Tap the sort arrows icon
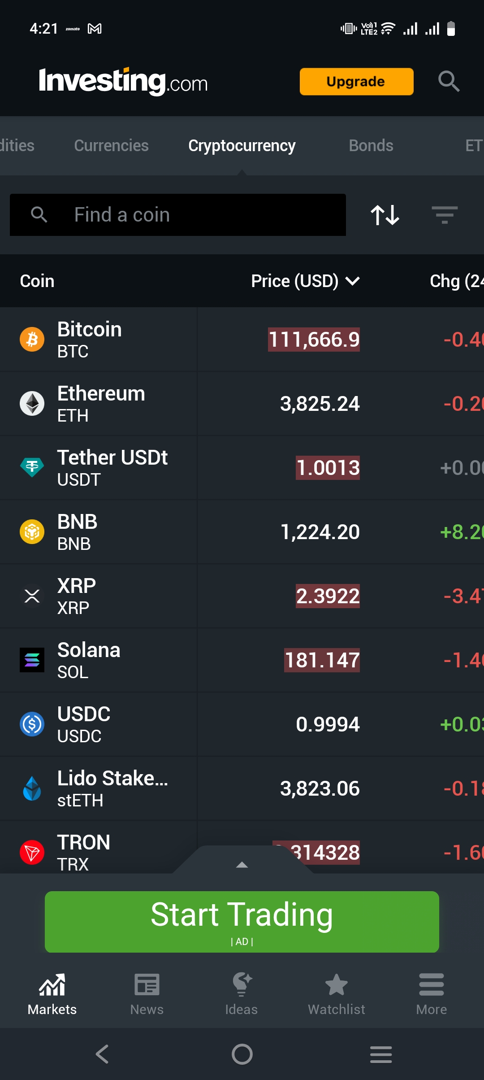Viewport: 484px width, 1080px height. coord(385,215)
